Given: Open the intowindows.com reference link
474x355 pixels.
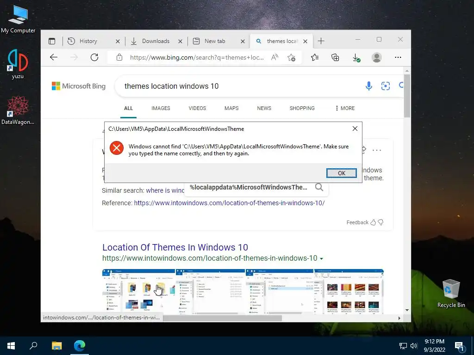Looking at the screenshot, I should (x=229, y=203).
